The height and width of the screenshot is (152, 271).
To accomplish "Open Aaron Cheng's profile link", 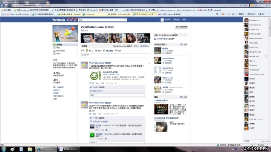I will click(168, 58).
